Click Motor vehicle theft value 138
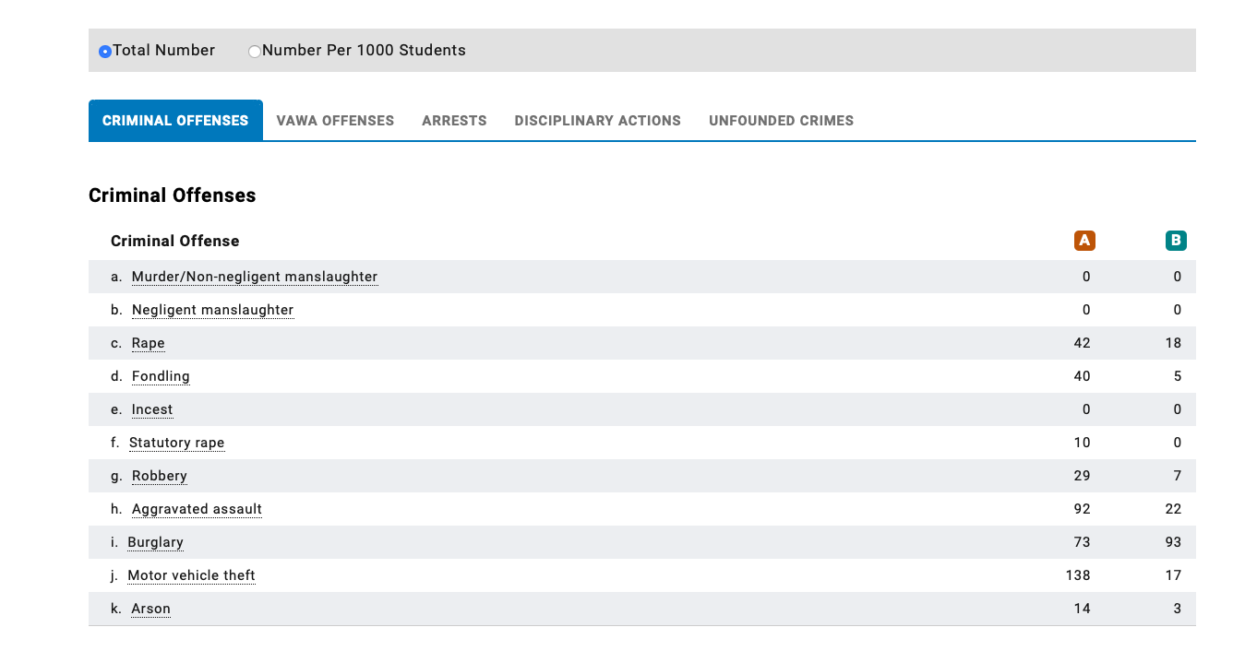 pos(1078,575)
